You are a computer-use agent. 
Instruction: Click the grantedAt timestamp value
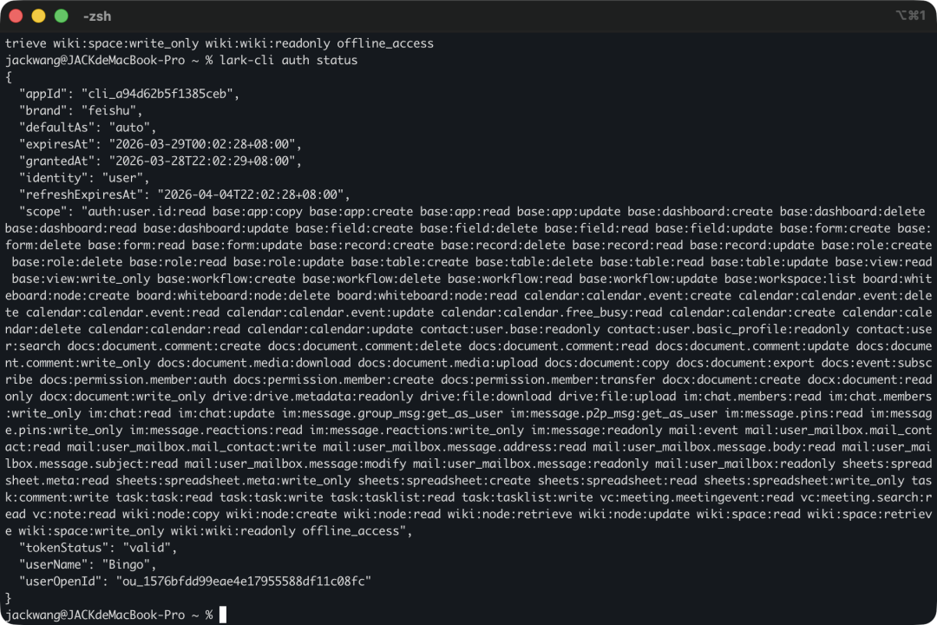tap(205, 161)
